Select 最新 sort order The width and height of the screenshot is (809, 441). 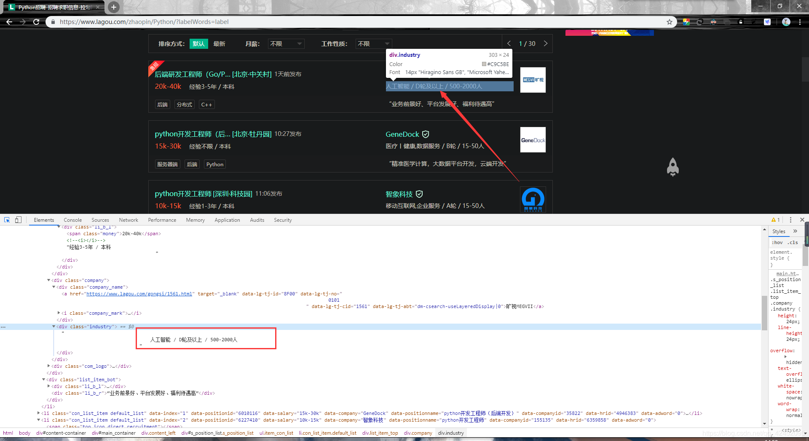[x=219, y=44]
